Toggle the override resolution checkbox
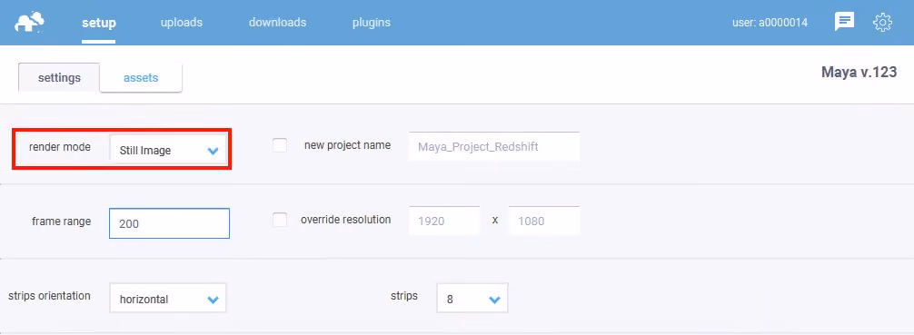The image size is (914, 335). (280, 221)
